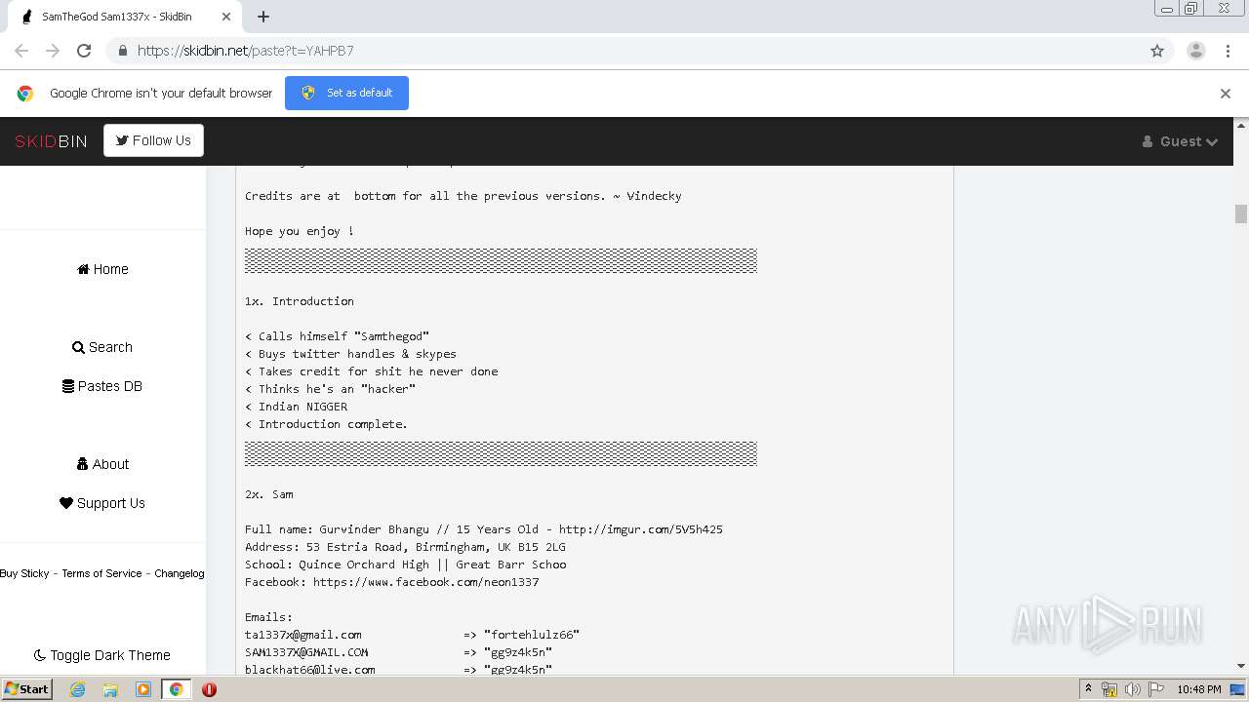Open Chrome's three-dot menu
Image resolution: width=1249 pixels, height=702 pixels.
click(x=1228, y=51)
